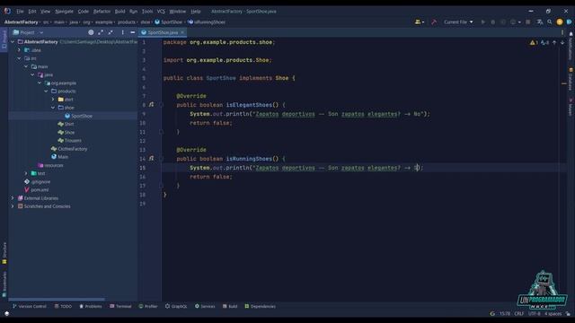
Task: Open the Build menu
Action: (119, 12)
